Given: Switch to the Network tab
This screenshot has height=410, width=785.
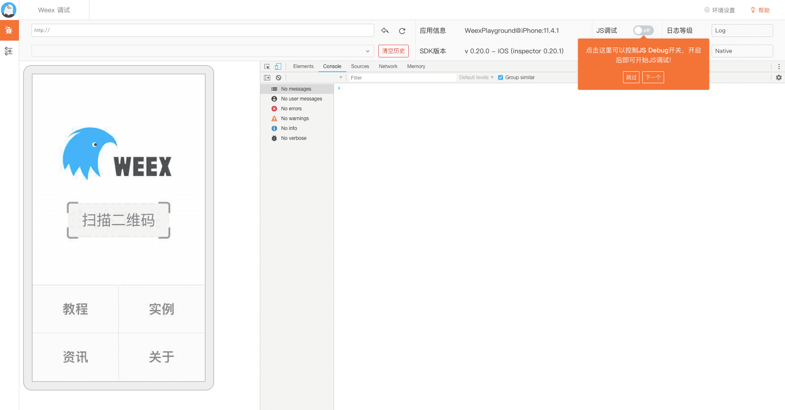Looking at the screenshot, I should pyautogui.click(x=388, y=66).
